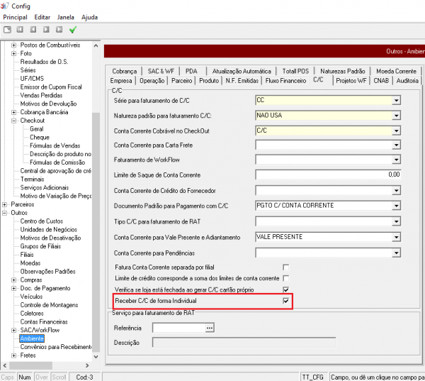The image size is (425, 381).
Task: Select Centro de Custos in tree
Action: click(x=42, y=221)
